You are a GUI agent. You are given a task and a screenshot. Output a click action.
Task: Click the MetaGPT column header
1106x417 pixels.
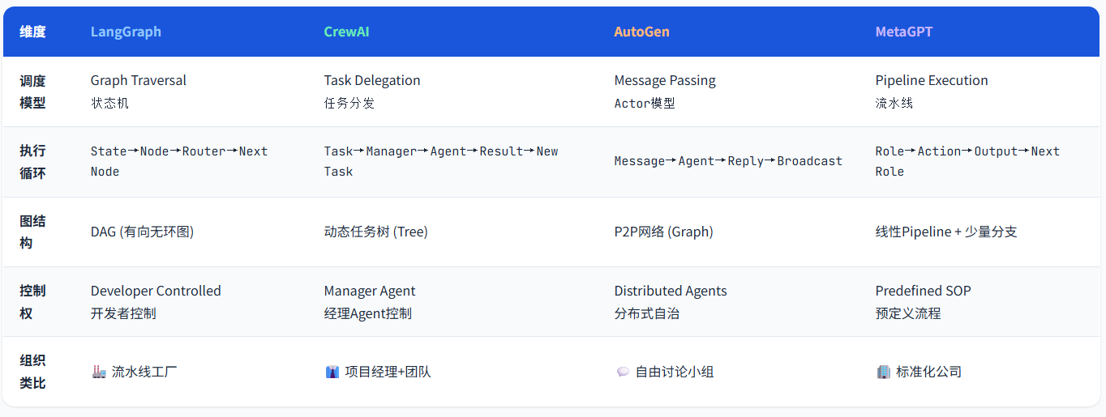click(x=903, y=32)
